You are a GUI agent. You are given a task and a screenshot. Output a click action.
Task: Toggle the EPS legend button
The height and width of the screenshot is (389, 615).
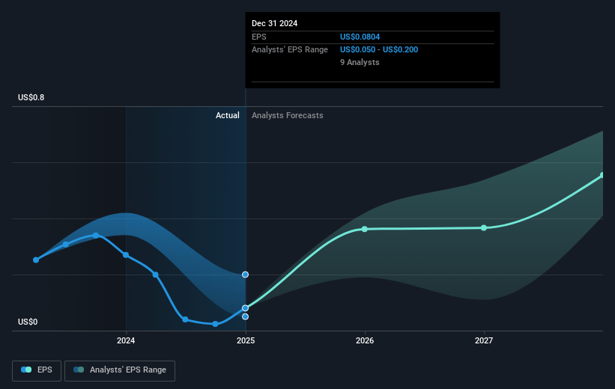(37, 370)
